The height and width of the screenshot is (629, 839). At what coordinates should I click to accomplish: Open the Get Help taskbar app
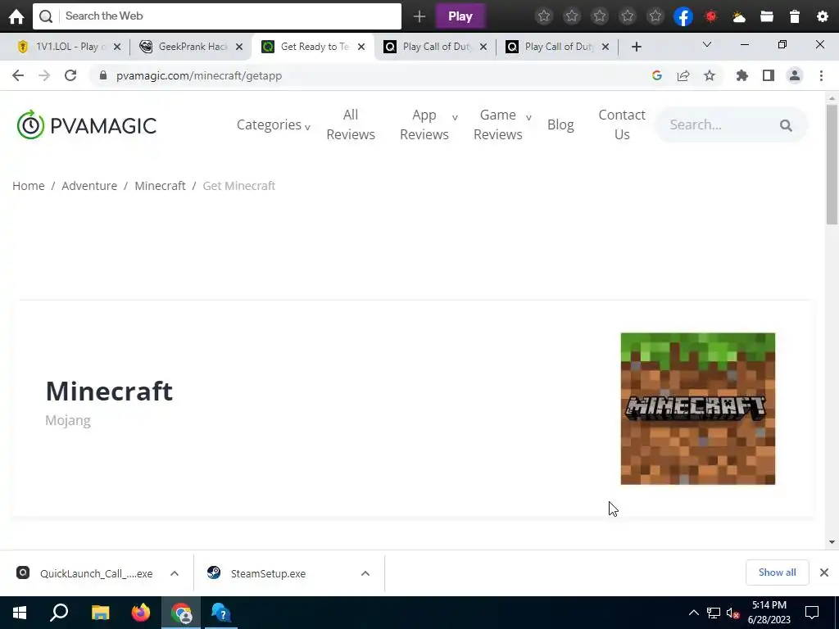click(221, 613)
